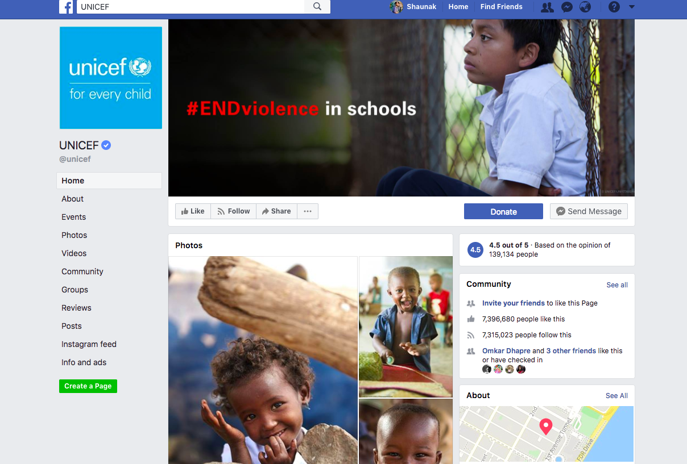Select Reviews in the sidebar
The width and height of the screenshot is (687, 464).
tap(76, 308)
